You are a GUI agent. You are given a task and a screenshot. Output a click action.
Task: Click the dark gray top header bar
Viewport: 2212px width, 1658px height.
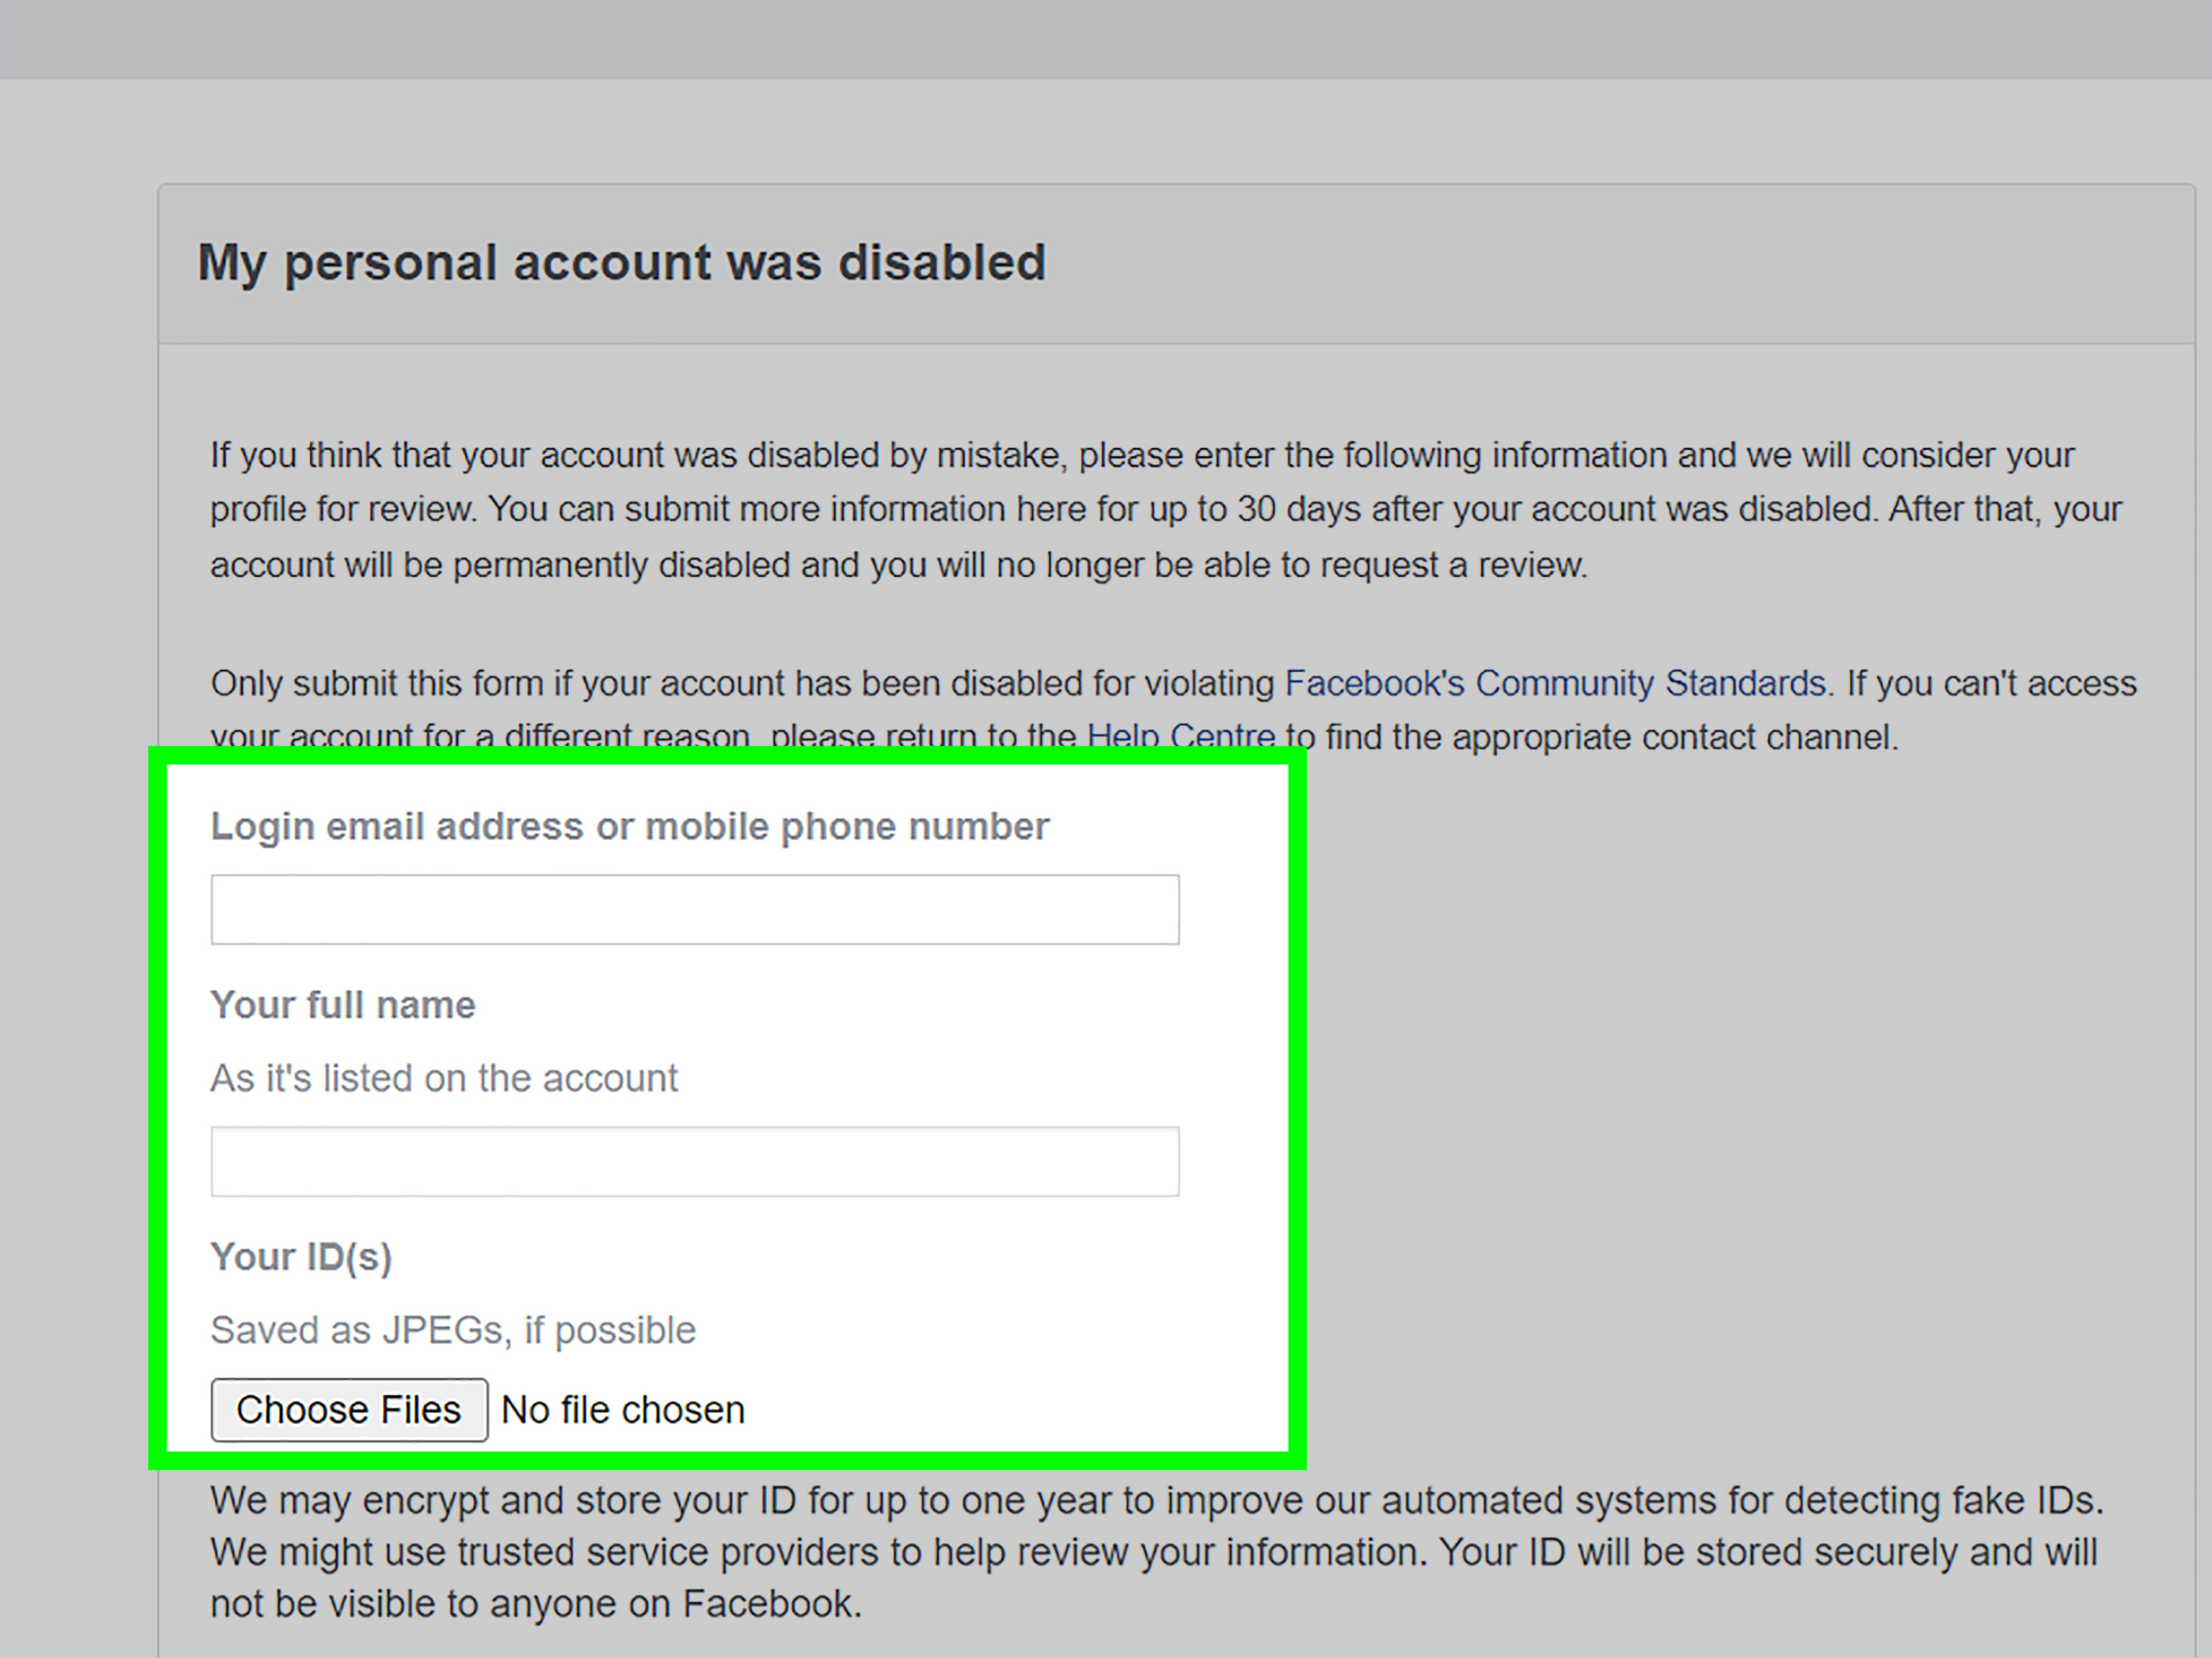pyautogui.click(x=1106, y=38)
